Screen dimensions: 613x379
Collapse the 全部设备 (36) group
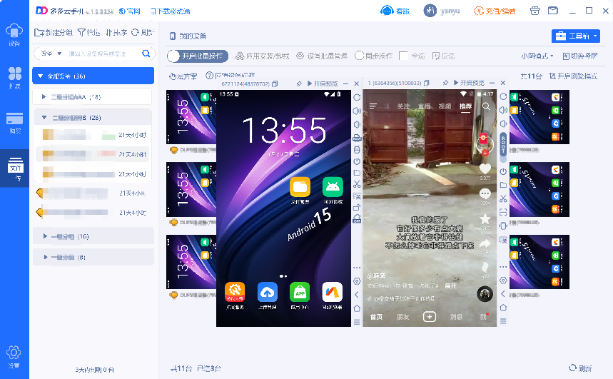click(40, 76)
